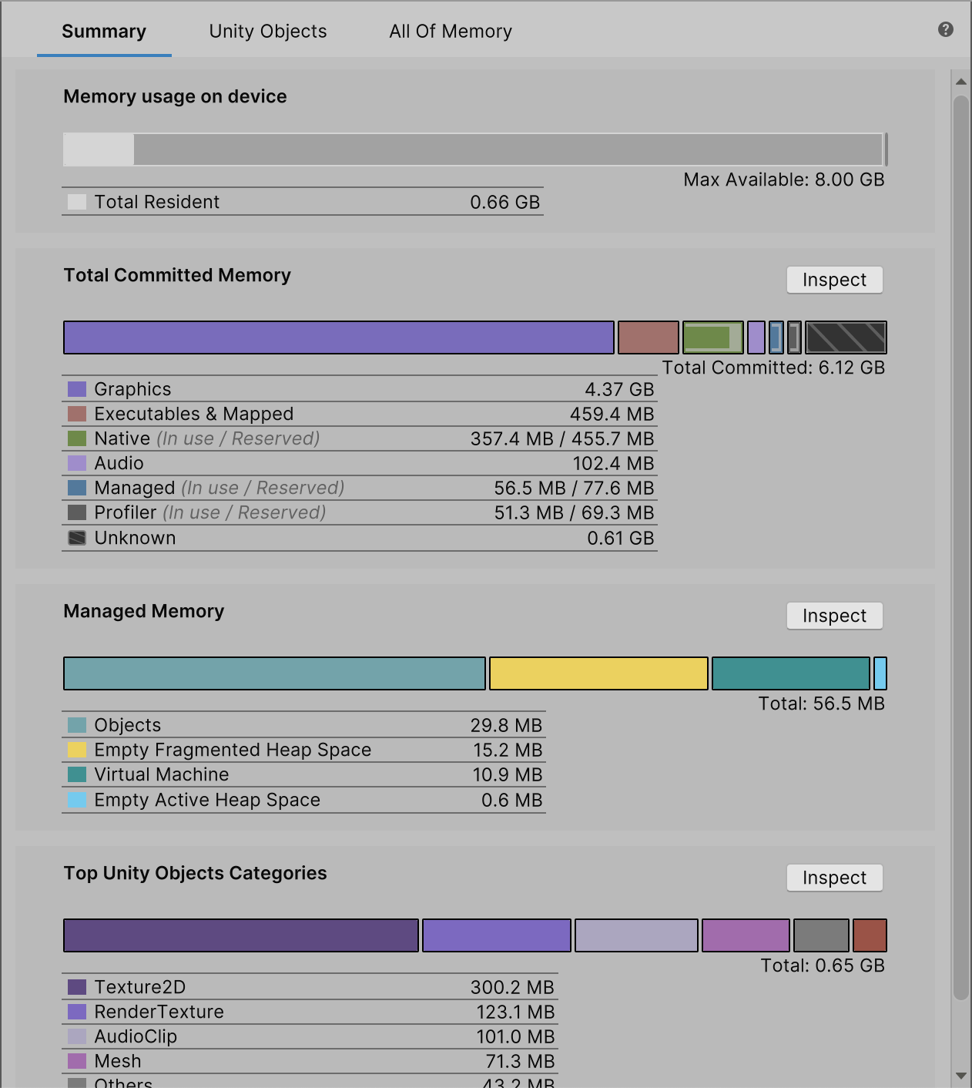Click the RenderTexture legend icon

(x=76, y=1011)
